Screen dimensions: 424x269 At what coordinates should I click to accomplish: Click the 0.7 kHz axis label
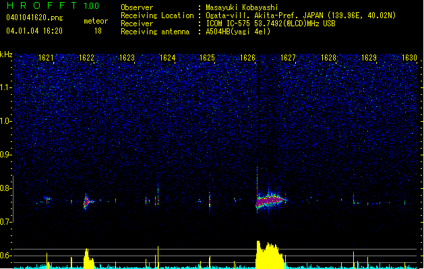(6, 222)
